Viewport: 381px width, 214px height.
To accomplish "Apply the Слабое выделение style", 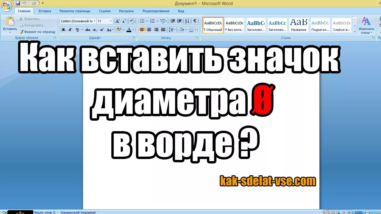I will [x=342, y=25].
